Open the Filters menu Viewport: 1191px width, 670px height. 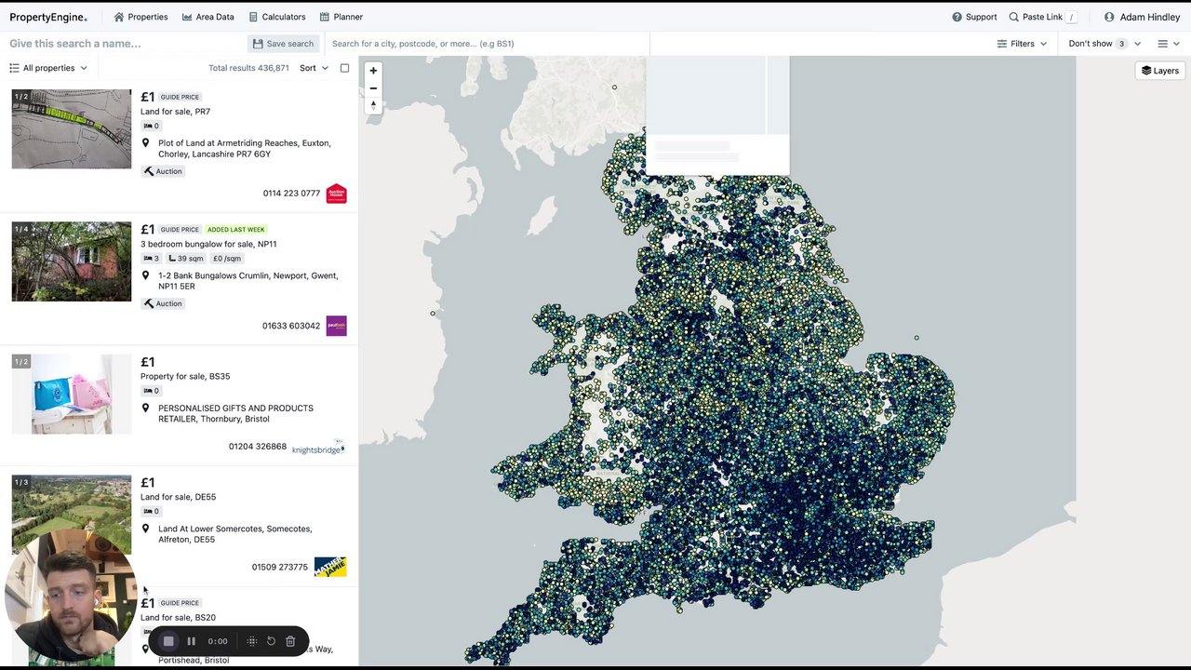click(1022, 44)
